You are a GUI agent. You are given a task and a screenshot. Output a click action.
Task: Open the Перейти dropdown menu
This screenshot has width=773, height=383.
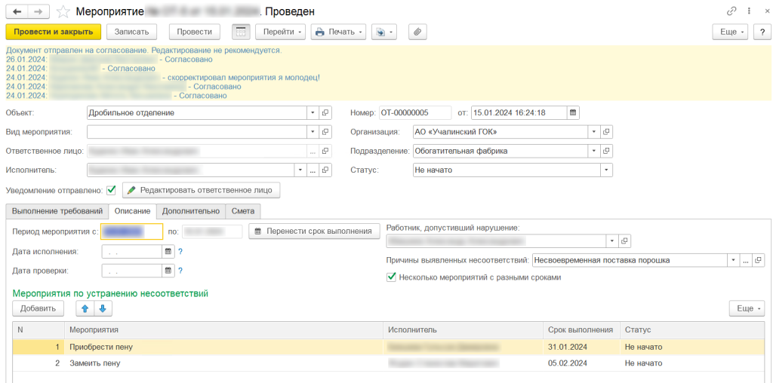[x=280, y=32]
